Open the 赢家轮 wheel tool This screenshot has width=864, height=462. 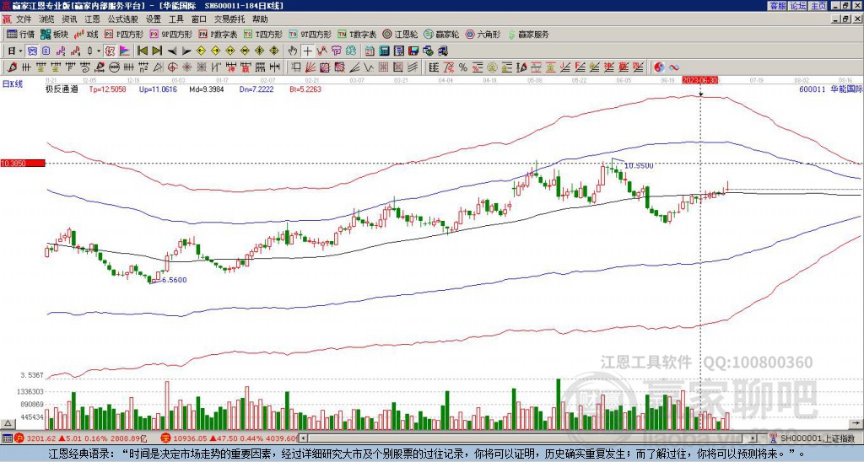click(x=441, y=34)
